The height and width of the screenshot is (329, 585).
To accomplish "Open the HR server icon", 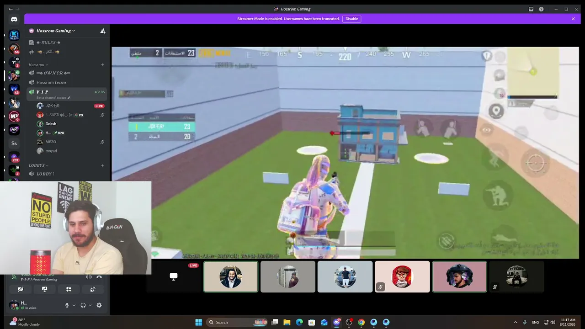I will coord(14,130).
